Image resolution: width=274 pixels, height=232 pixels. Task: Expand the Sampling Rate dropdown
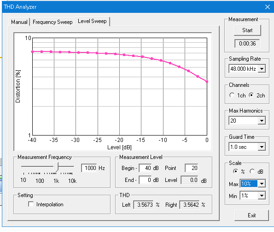coord(262,68)
